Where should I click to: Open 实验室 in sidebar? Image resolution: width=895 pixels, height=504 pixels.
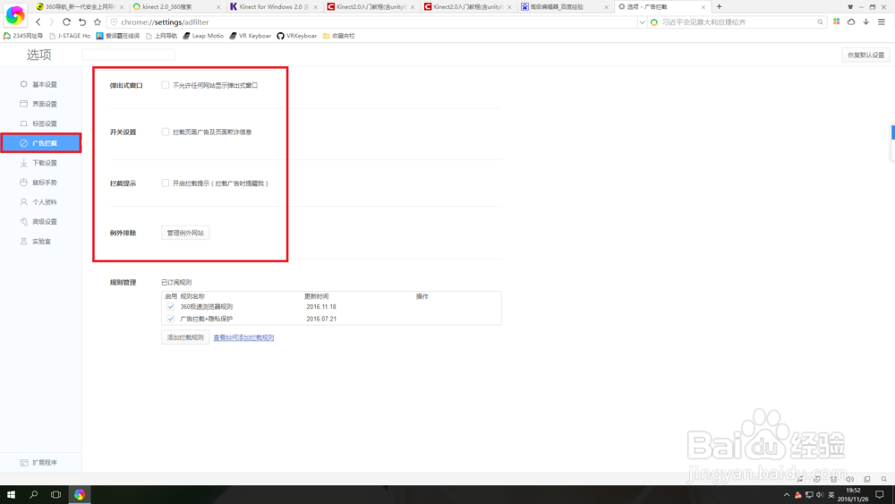tap(41, 242)
